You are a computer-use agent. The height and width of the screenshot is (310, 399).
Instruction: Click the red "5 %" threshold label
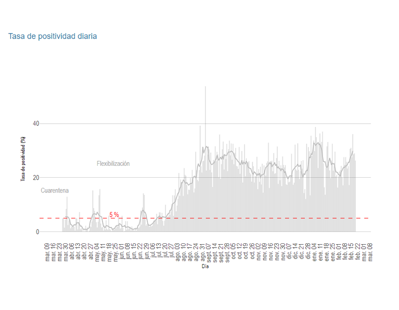[x=114, y=214]
